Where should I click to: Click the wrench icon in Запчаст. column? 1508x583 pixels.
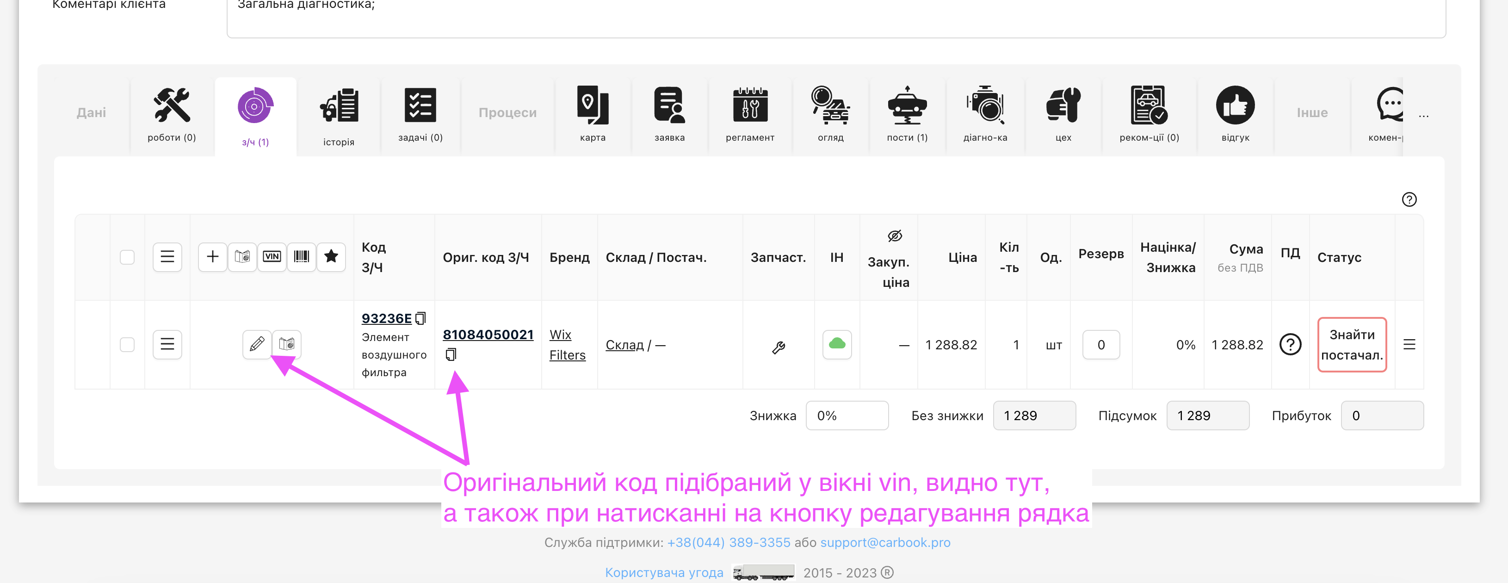pyautogui.click(x=778, y=347)
